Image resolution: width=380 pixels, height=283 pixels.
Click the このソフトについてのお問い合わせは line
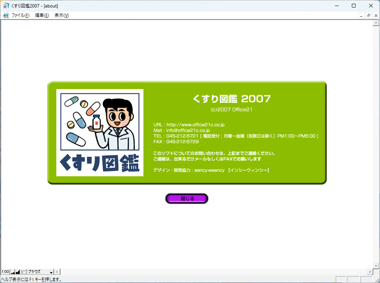(x=214, y=153)
